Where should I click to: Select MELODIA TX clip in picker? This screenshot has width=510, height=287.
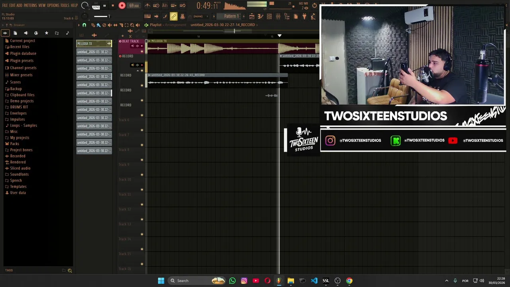pos(94,43)
